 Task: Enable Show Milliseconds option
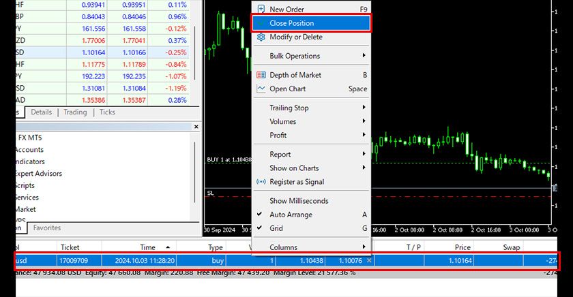pyautogui.click(x=299, y=201)
